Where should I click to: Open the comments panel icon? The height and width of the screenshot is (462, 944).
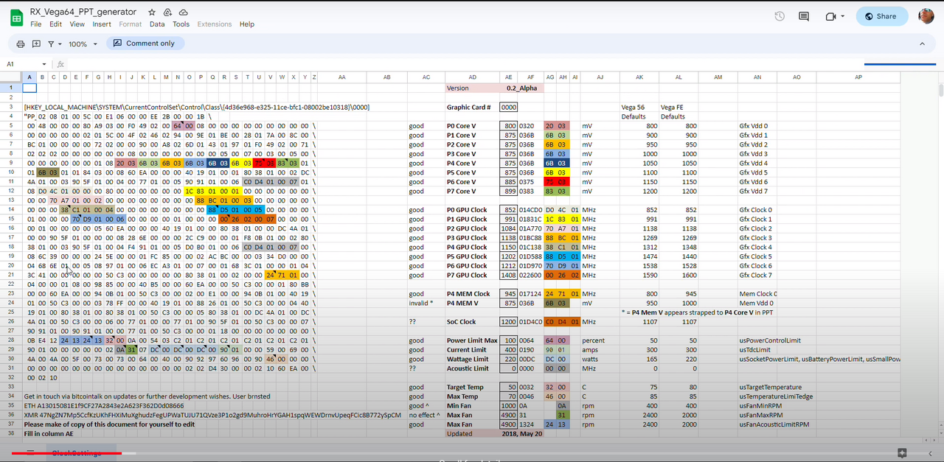pyautogui.click(x=804, y=16)
